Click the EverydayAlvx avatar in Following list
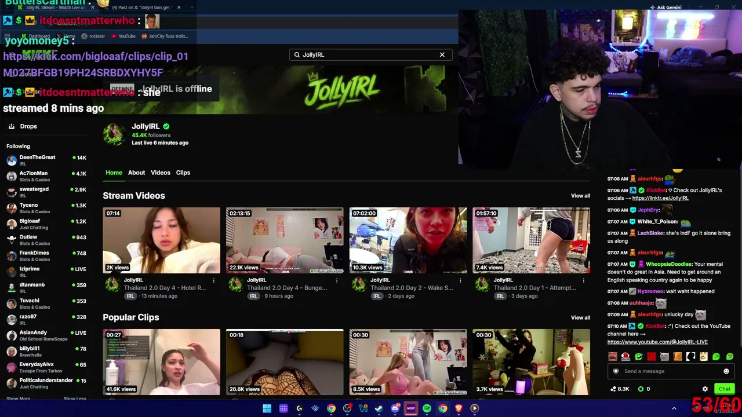The image size is (742, 417). click(x=12, y=367)
